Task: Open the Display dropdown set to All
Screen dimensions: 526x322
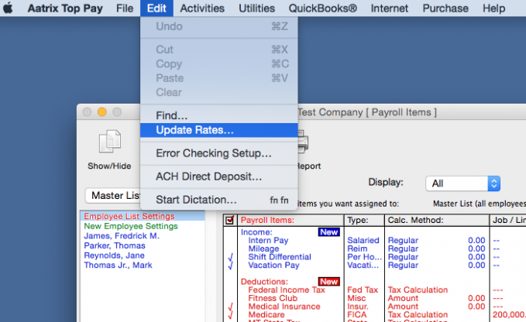Action: point(462,183)
